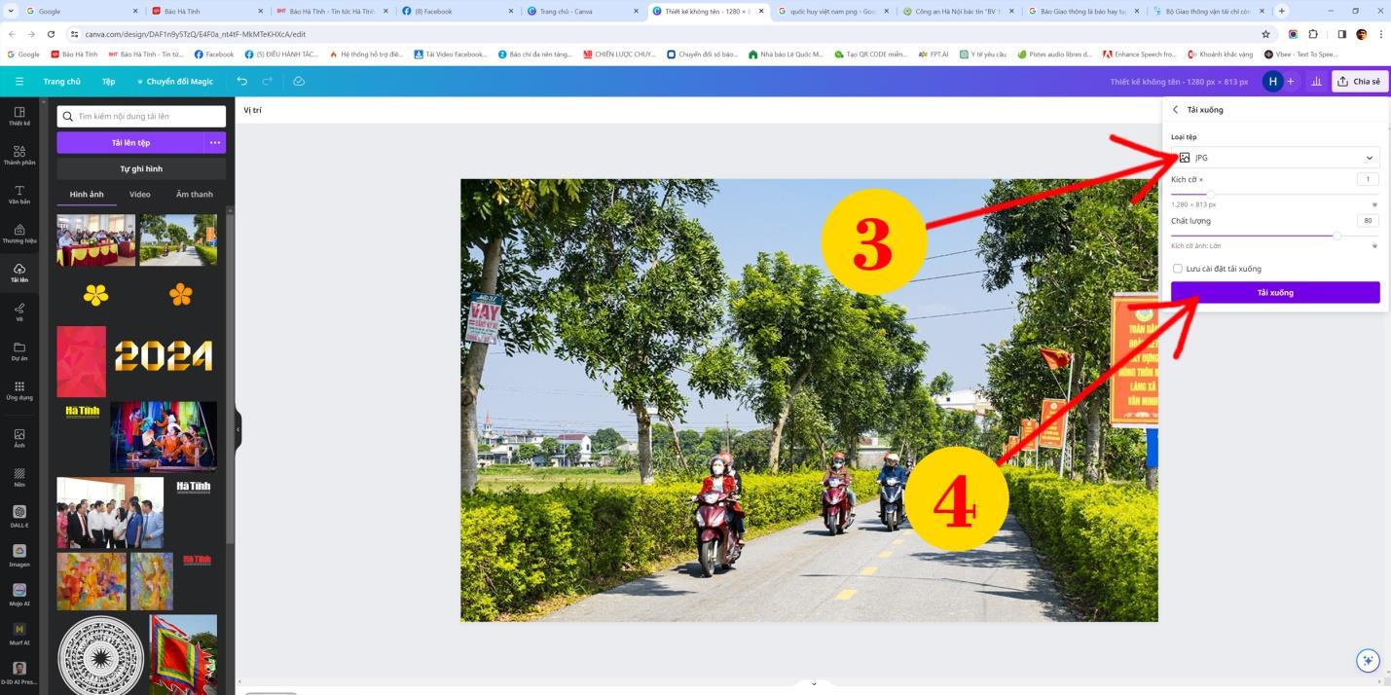Viewport: 1391px width, 695px height.
Task: Open the Ứng dụng (Apps) grid icon
Action: [18, 389]
